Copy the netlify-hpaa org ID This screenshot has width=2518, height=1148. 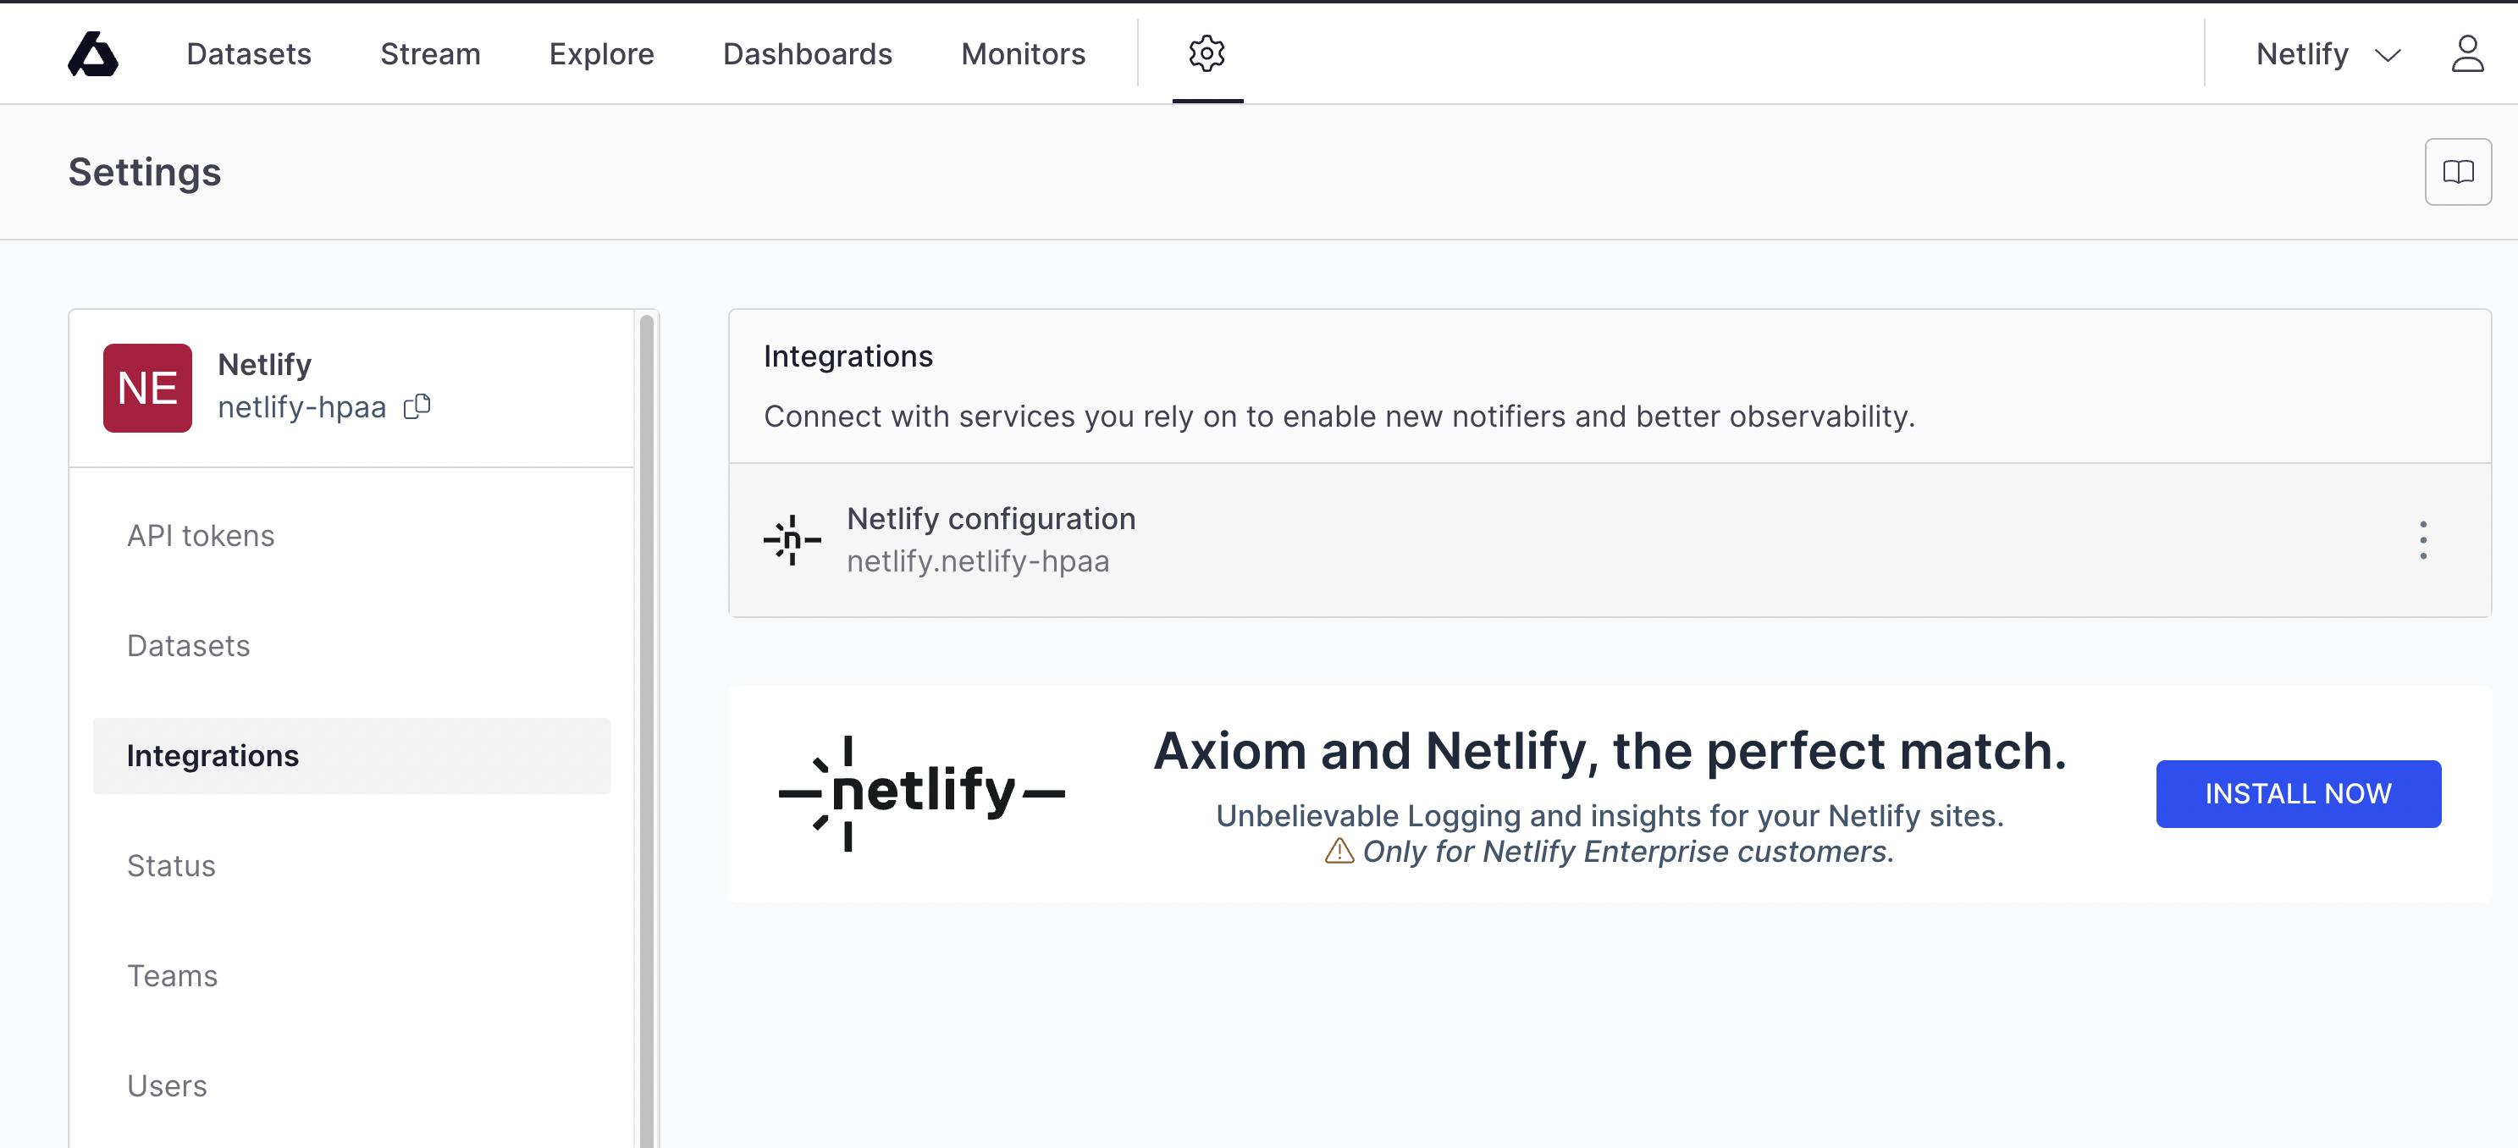417,406
